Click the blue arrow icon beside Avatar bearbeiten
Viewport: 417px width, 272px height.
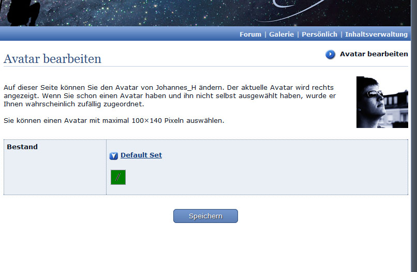coord(330,54)
